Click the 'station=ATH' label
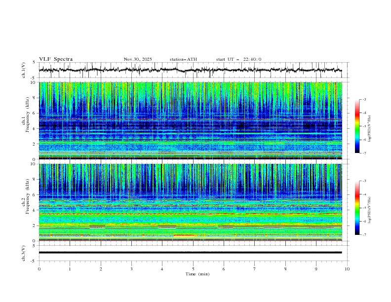This screenshot has height=302, width=391. coord(183,59)
